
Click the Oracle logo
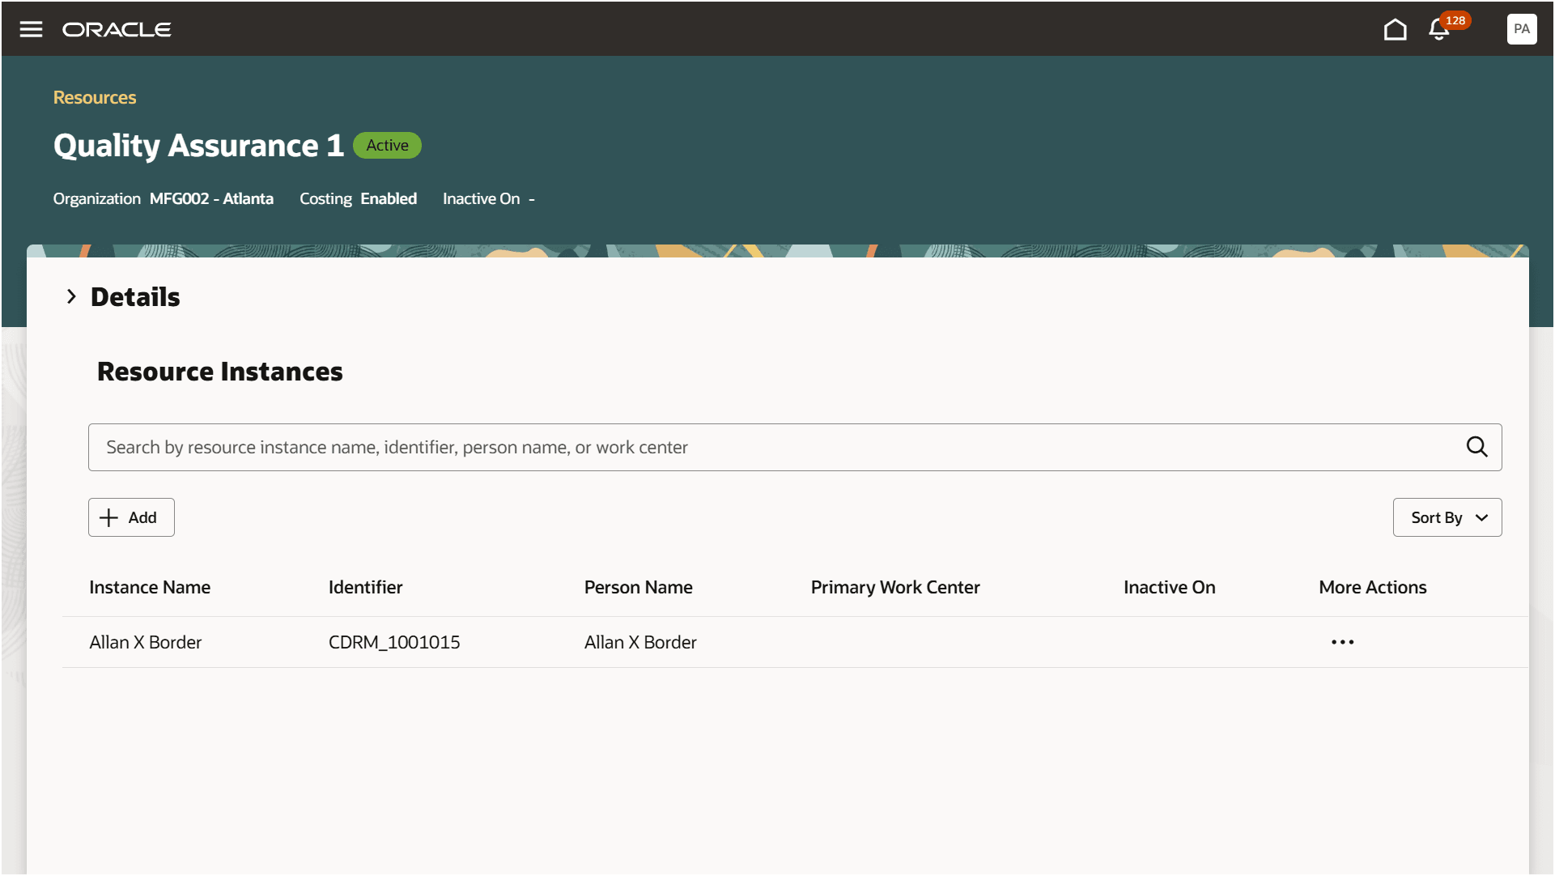click(x=117, y=29)
